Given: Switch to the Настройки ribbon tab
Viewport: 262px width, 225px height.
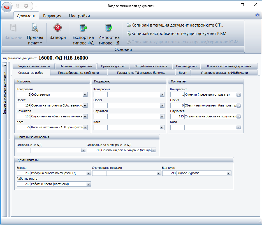Looking at the screenshot, I should tap(79, 16).
